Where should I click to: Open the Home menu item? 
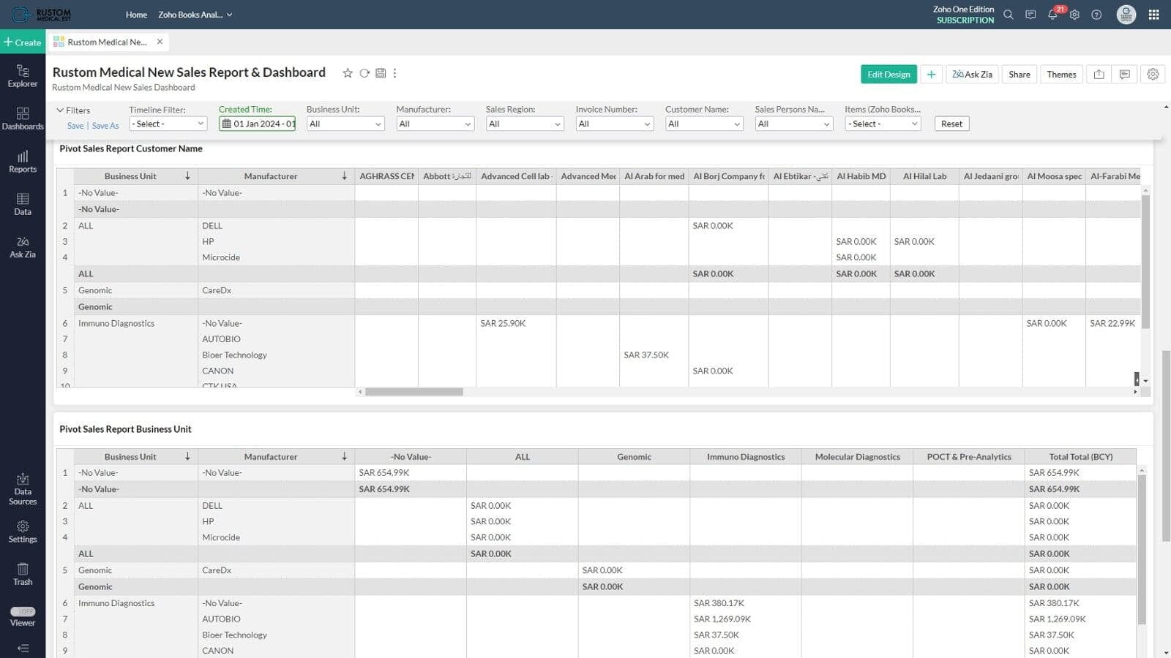[x=136, y=15]
